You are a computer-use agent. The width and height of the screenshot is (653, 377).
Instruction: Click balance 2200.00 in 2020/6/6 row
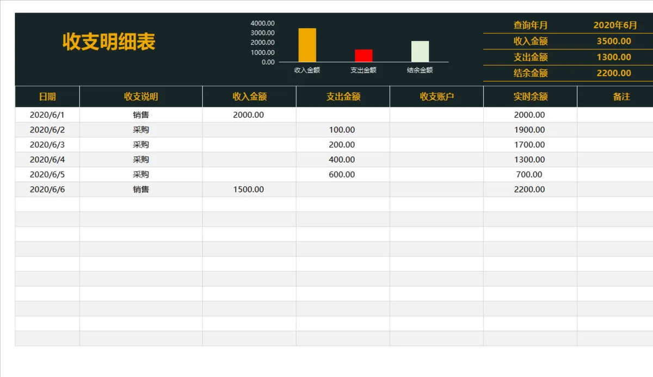(x=529, y=190)
